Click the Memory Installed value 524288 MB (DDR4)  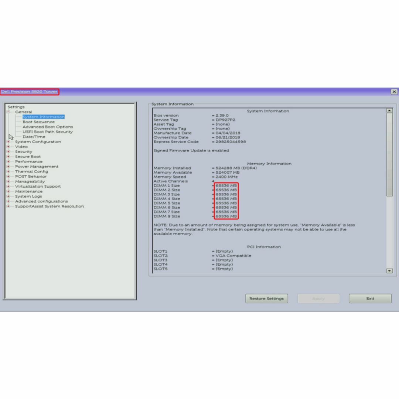pos(236,168)
